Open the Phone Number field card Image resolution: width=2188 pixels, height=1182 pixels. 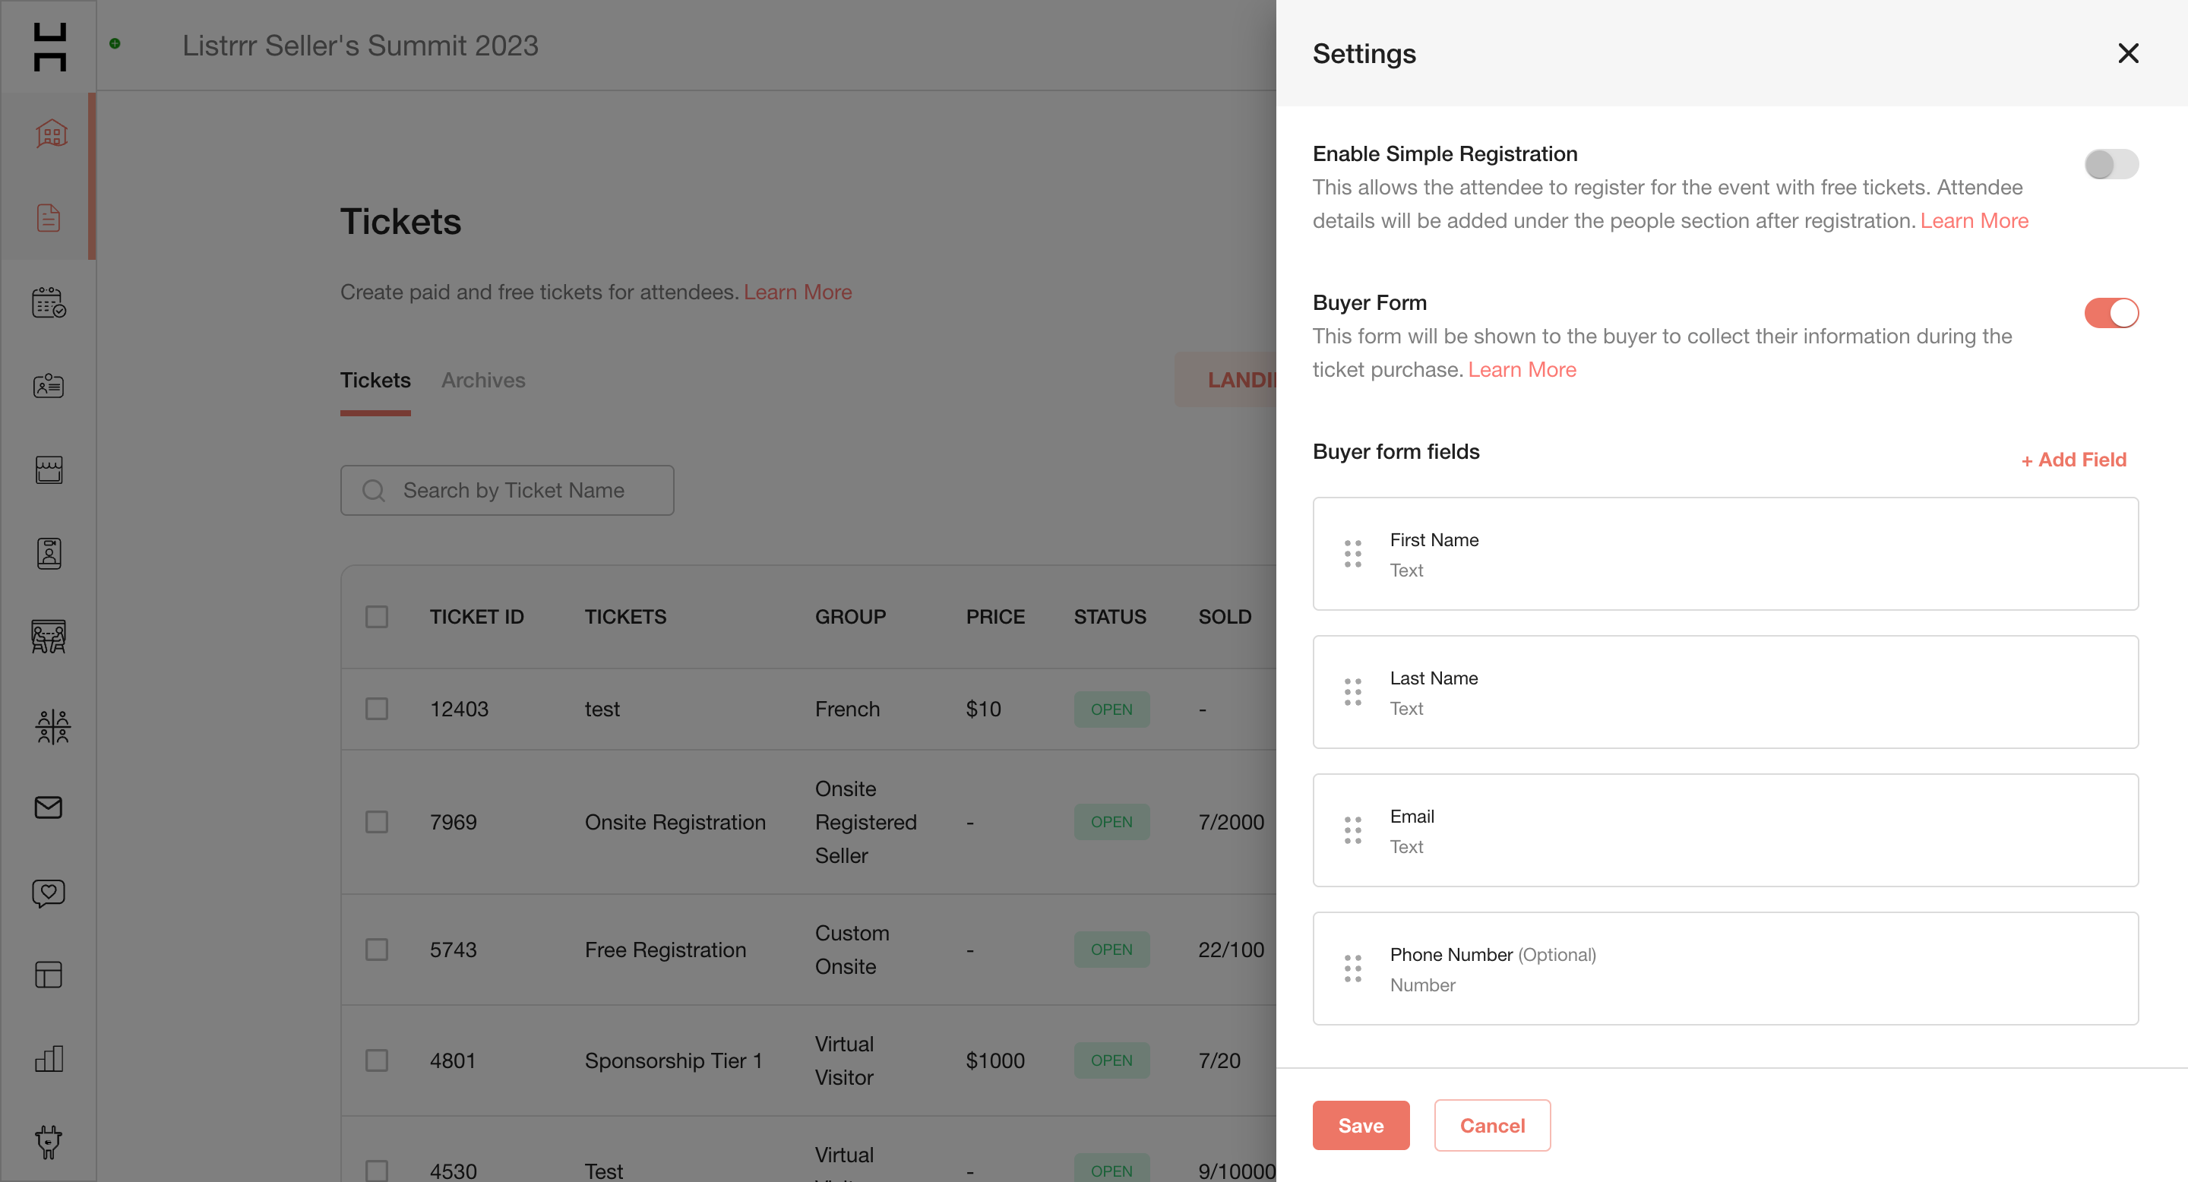pos(1725,968)
